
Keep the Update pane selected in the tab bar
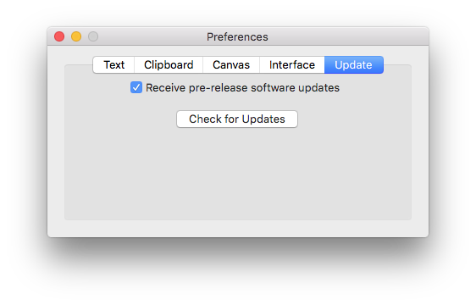point(354,64)
